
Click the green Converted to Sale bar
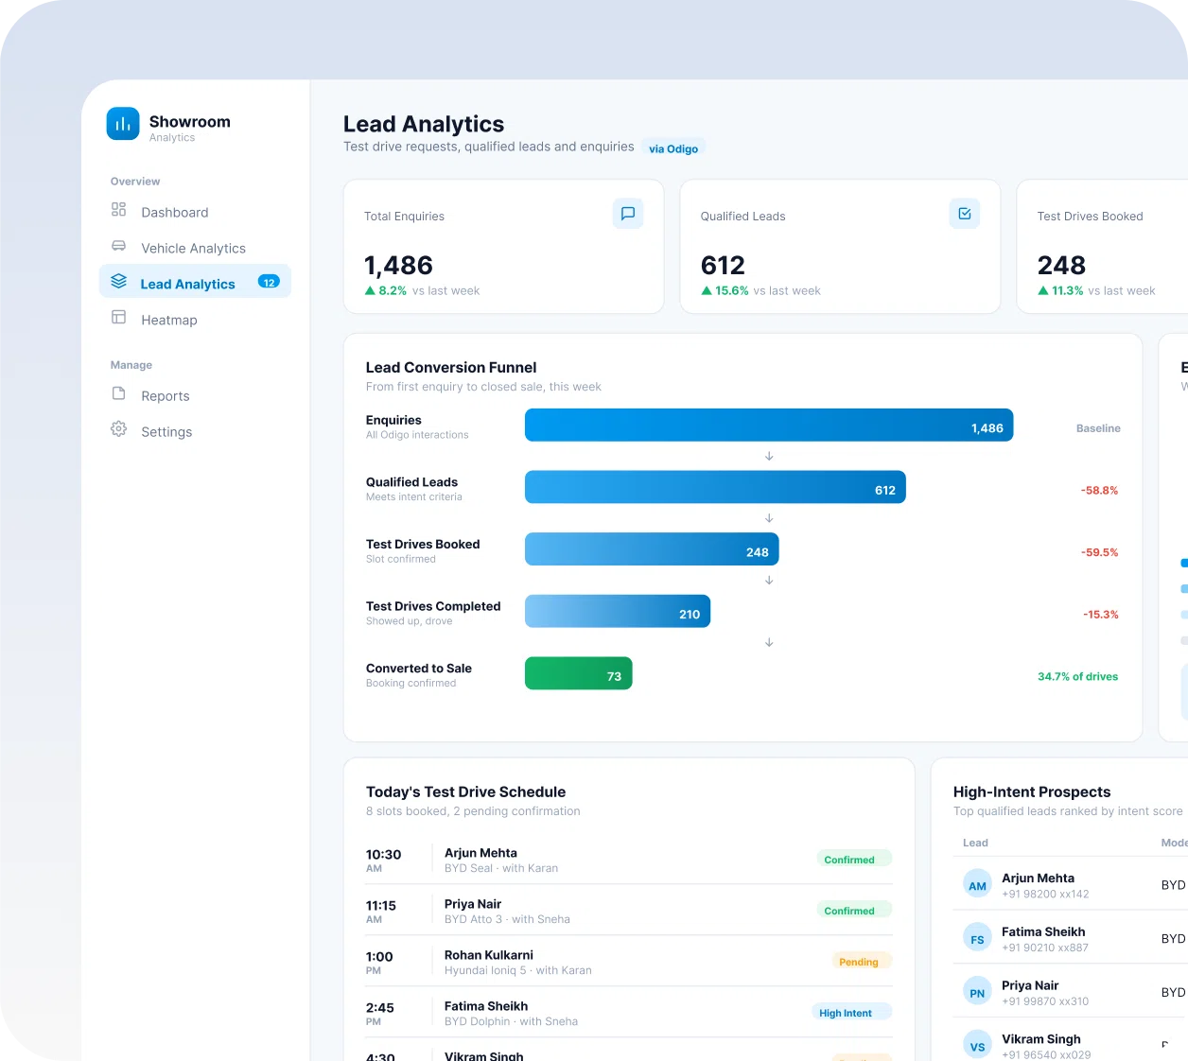point(579,673)
